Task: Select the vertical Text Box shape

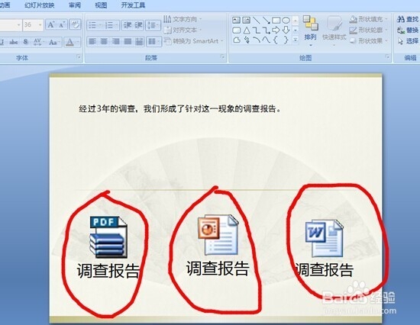Action: pyautogui.click(x=246, y=20)
